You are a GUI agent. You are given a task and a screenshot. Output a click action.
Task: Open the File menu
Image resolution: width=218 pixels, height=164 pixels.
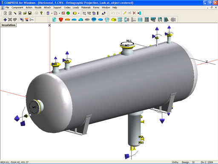coord(7,8)
